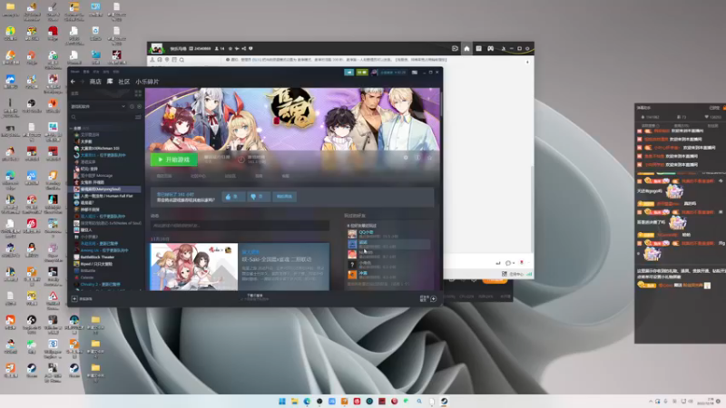Click the green 开始游戏 play button

point(173,160)
